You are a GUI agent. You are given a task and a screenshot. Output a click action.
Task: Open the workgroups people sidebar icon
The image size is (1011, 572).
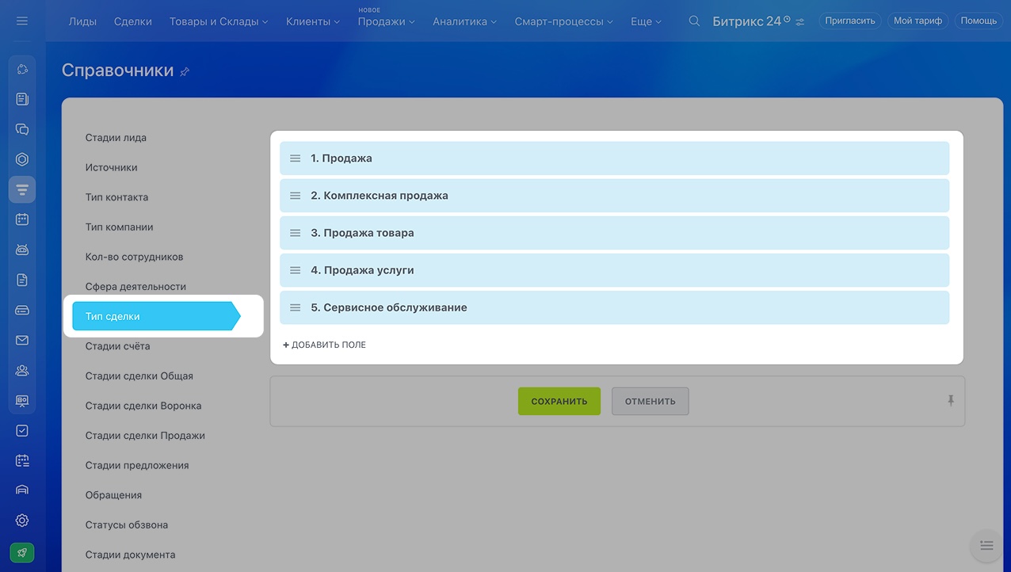point(22,370)
